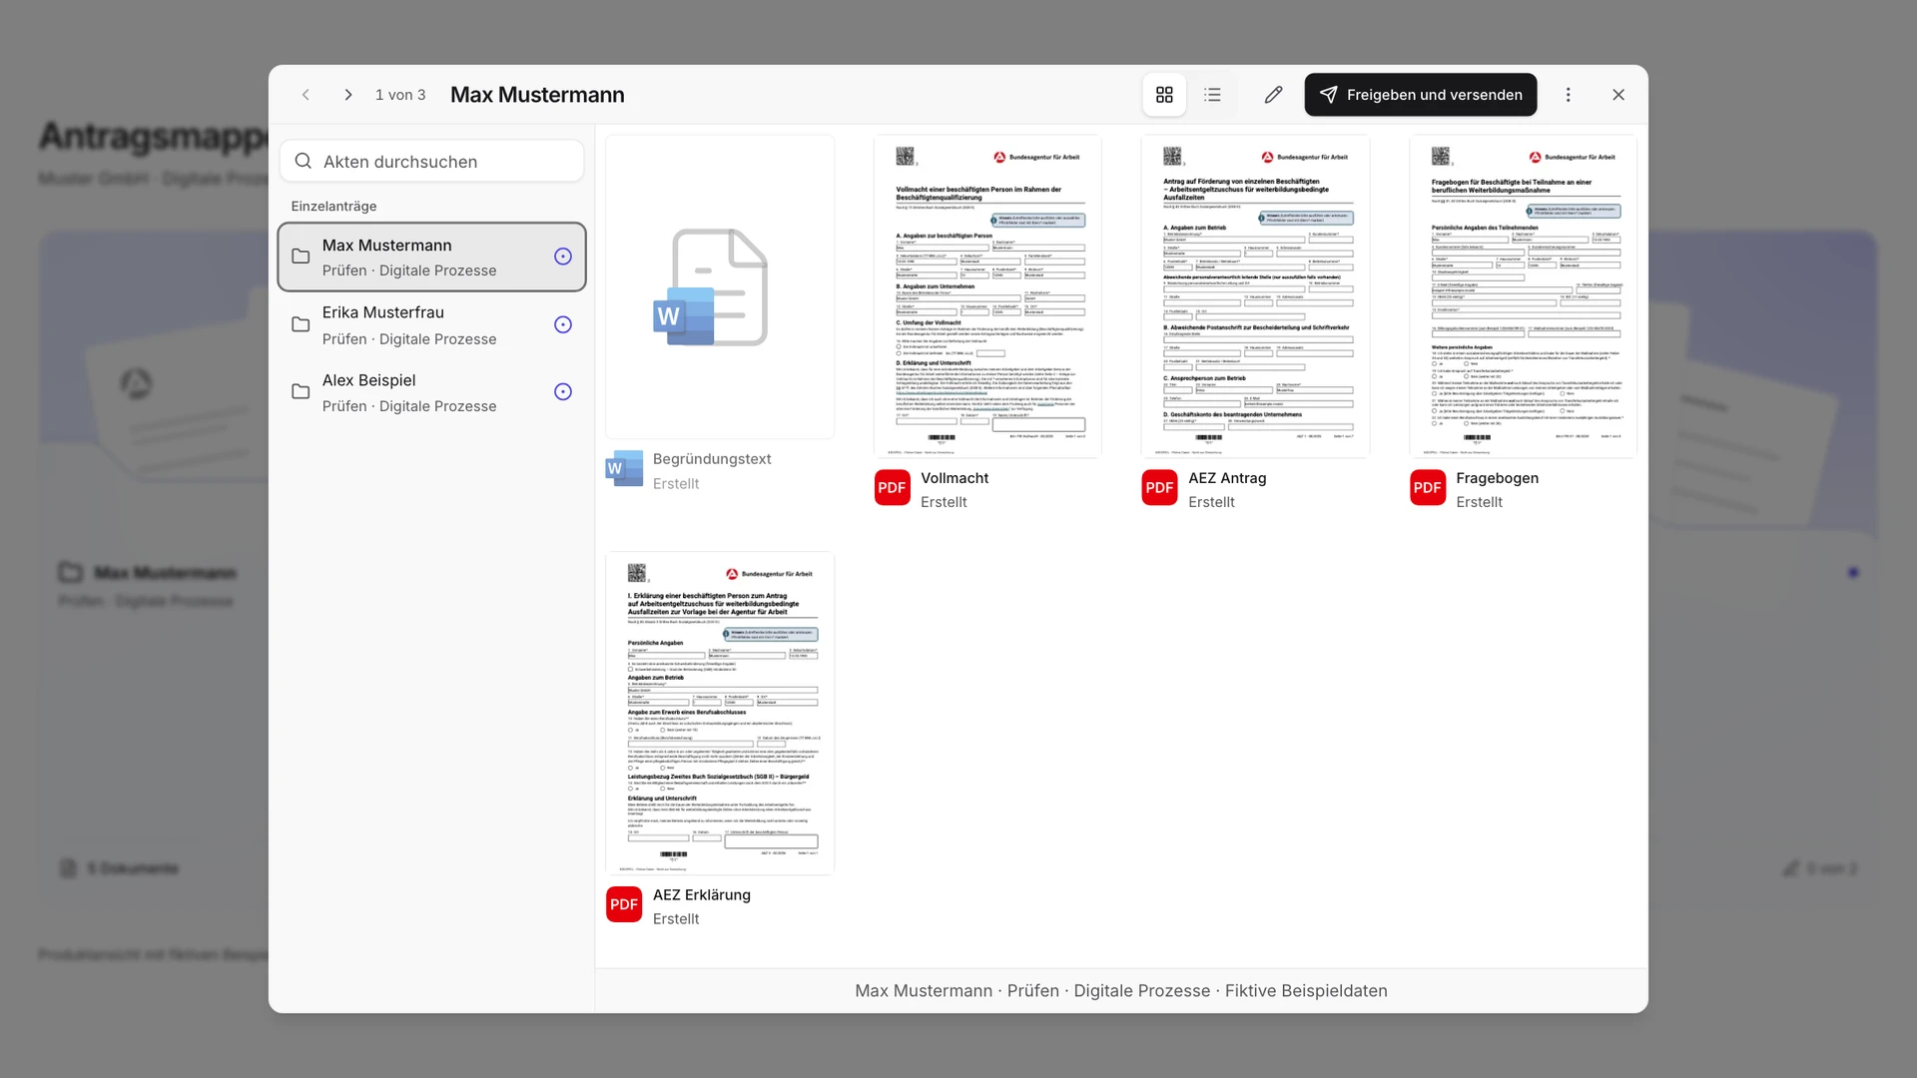
Task: Click the footer text with Fiktive Beispieldaten
Action: [x=1121, y=990]
